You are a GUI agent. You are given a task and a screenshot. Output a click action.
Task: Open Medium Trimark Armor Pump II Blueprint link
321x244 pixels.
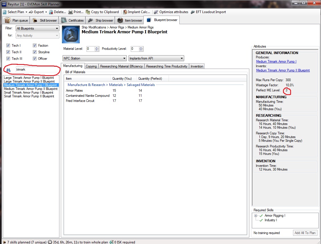283,70
